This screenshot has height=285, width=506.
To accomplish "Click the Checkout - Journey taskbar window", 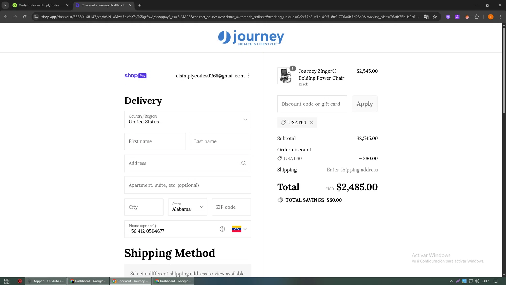I will click(131, 281).
